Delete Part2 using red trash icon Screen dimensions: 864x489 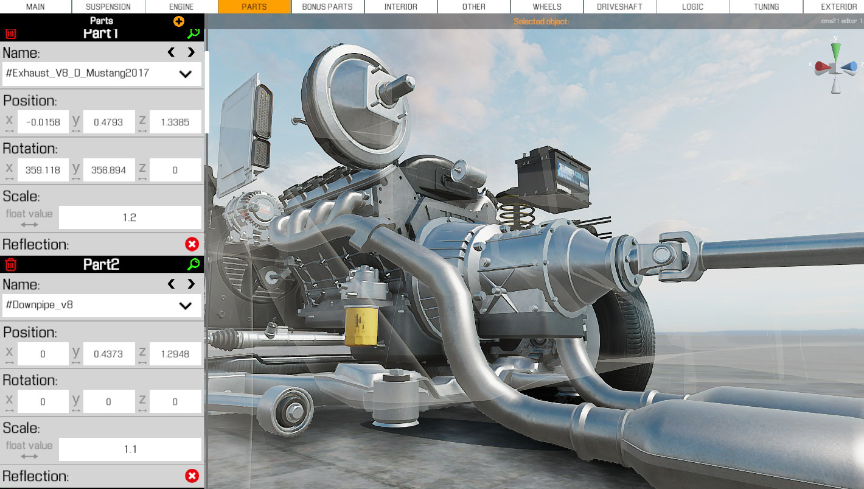(10, 264)
